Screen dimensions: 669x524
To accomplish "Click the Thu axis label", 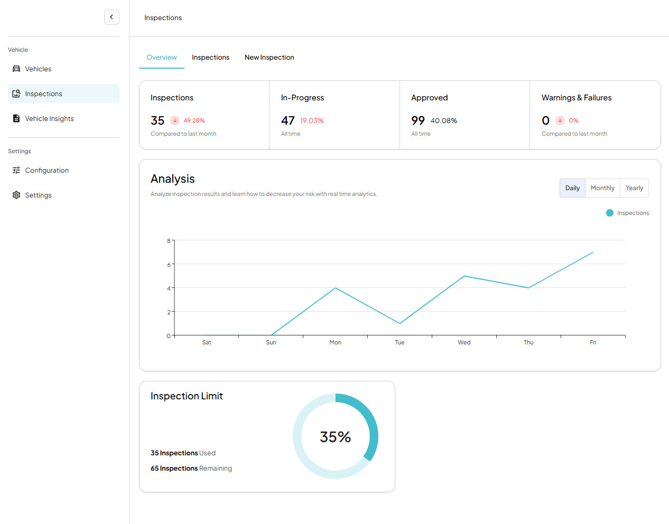I will click(x=528, y=342).
